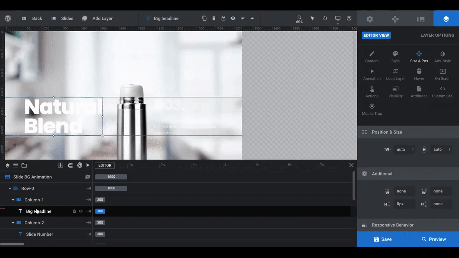The height and width of the screenshot is (258, 459).
Task: Click the timeline stopwatch icon
Action: tap(80, 165)
